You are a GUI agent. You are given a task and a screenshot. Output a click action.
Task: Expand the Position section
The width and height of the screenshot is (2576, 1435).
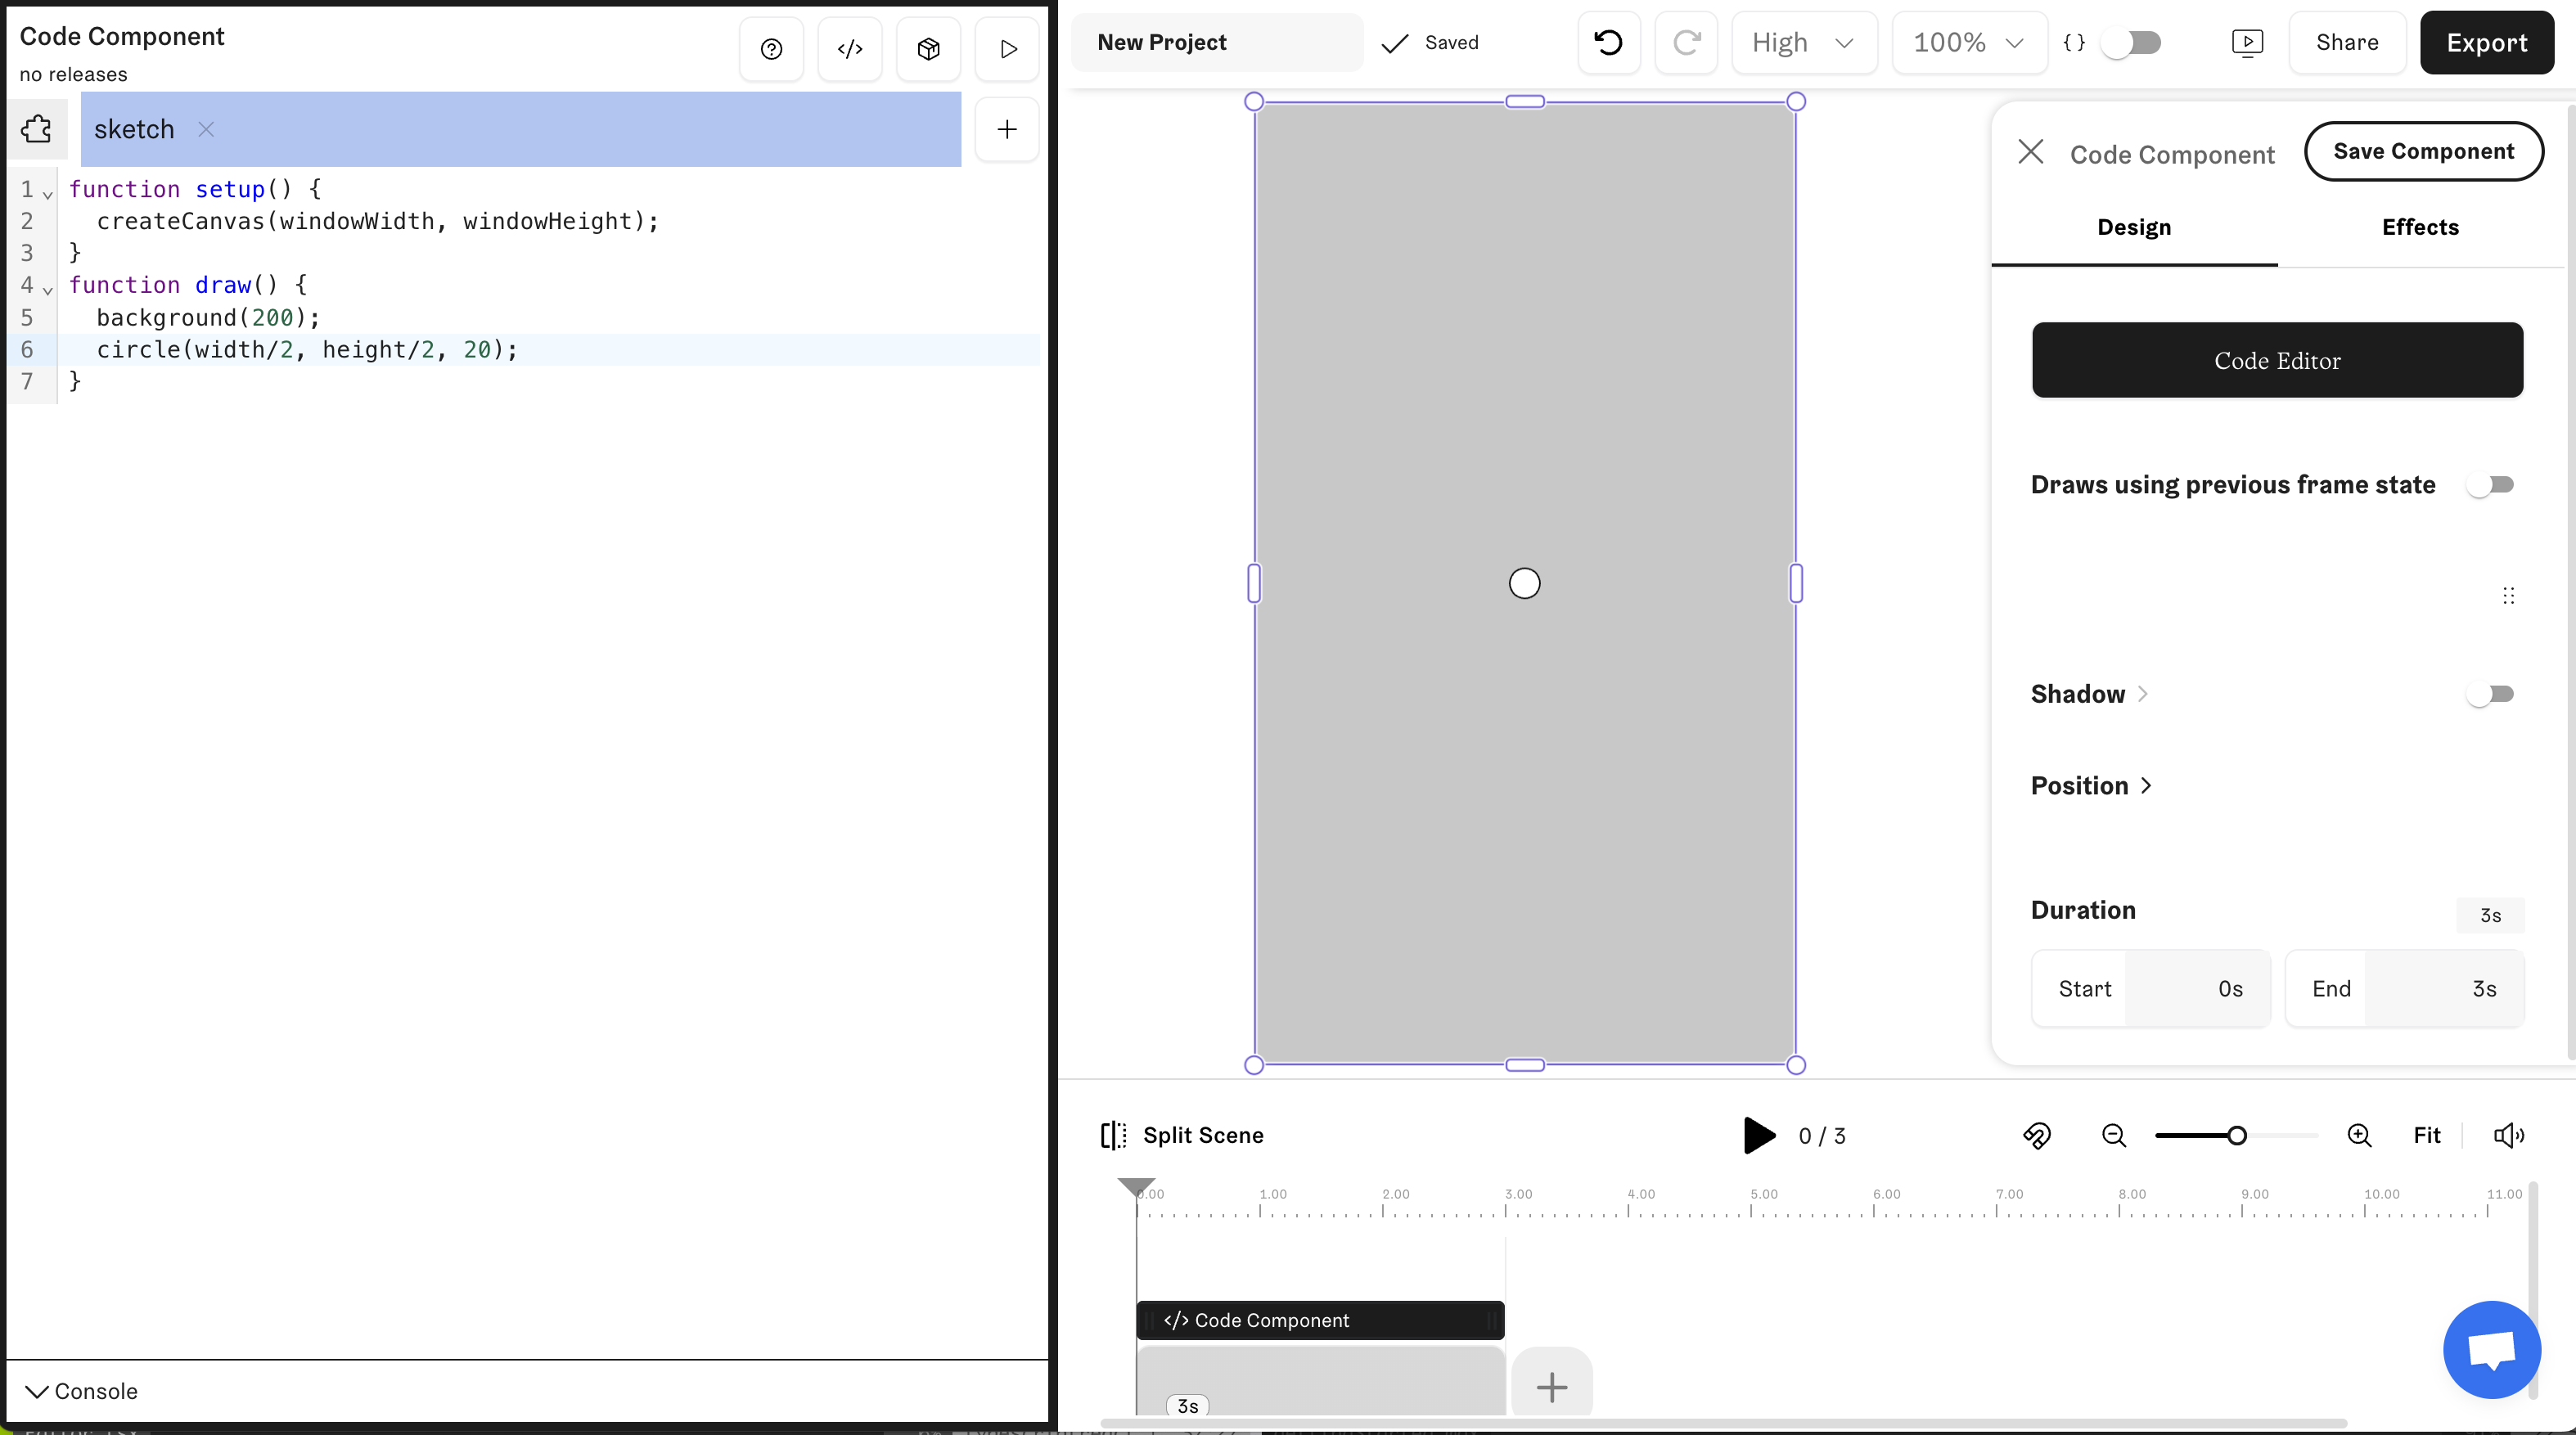click(x=2090, y=786)
